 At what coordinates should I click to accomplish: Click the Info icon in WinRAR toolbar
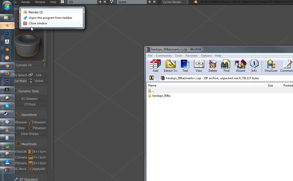coord(254,66)
